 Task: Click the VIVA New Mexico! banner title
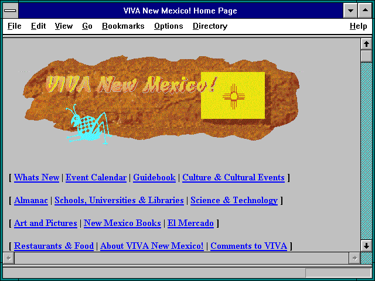(131, 84)
